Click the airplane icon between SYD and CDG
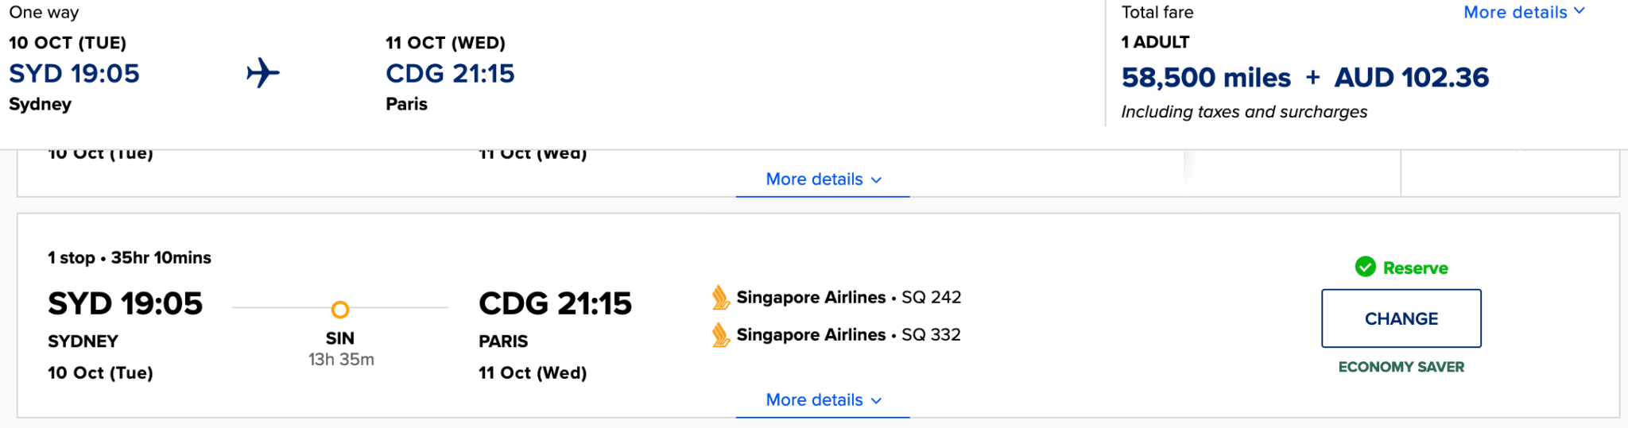1628x428 pixels. [263, 73]
